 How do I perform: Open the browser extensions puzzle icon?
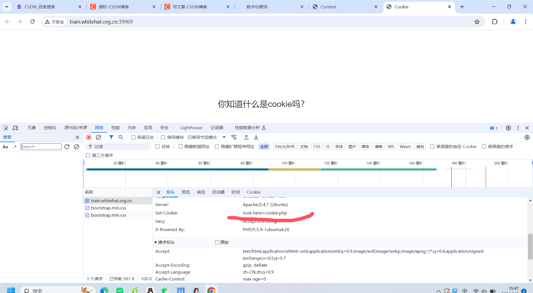pyautogui.click(x=495, y=22)
